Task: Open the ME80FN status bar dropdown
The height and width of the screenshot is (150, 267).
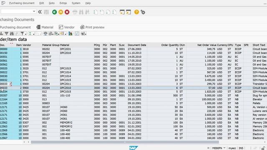Action: 224,148
